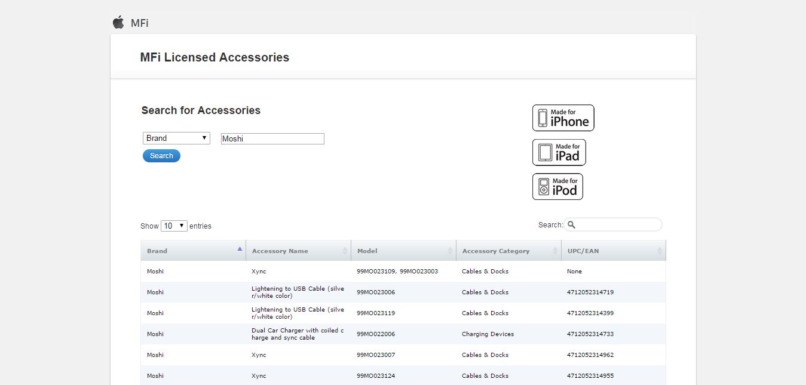
Task: Focus the table Search filter box
Action: (613, 225)
